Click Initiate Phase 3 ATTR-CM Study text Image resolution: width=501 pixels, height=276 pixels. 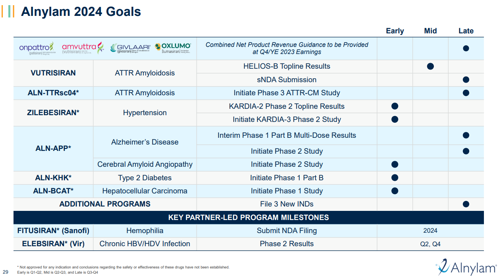pos(287,93)
